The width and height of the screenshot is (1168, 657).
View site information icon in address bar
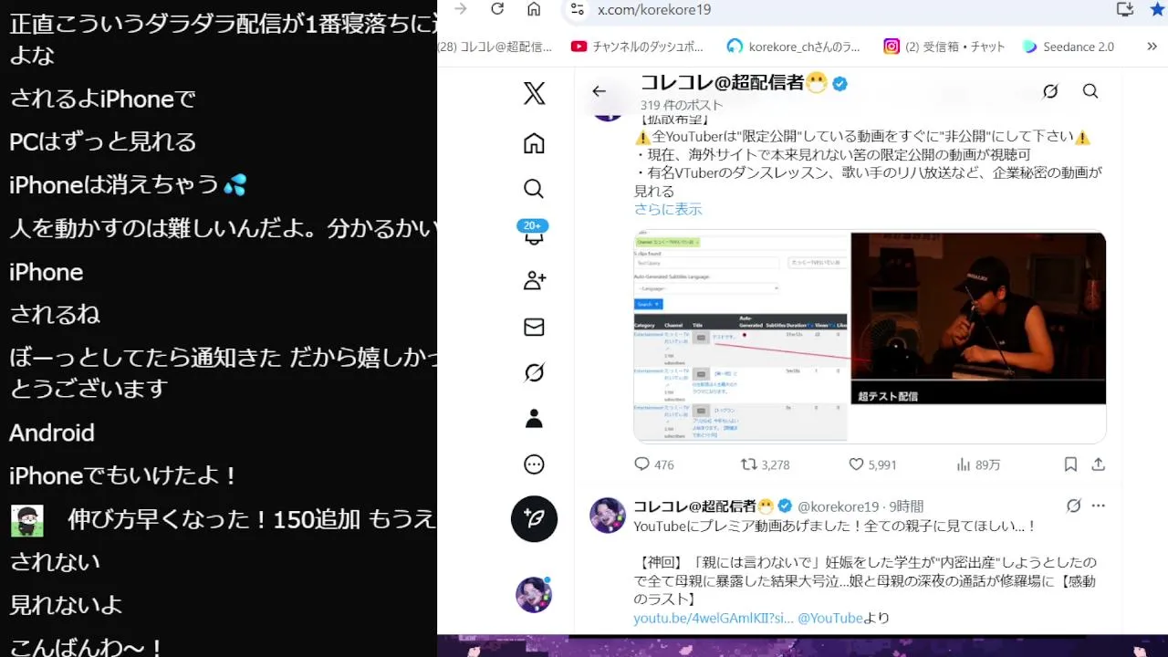click(x=577, y=9)
